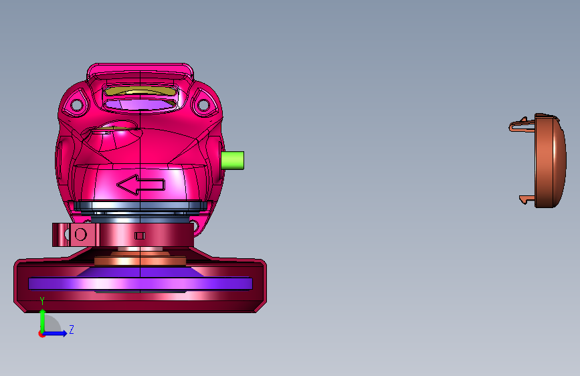Pick the upper clip prong of brown cap

(522, 124)
